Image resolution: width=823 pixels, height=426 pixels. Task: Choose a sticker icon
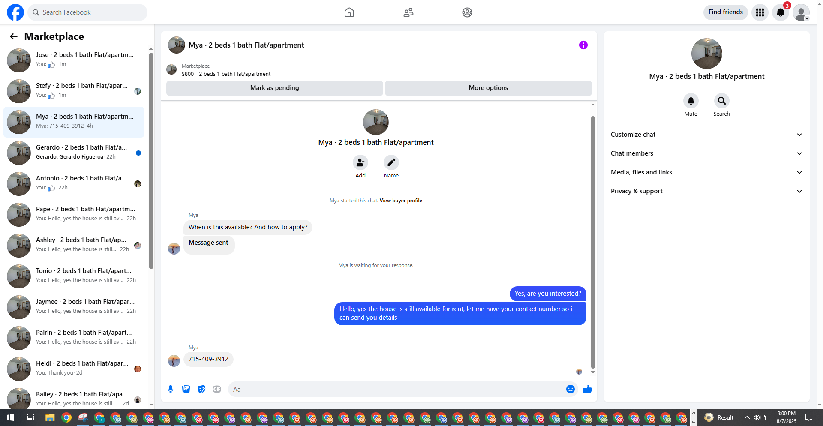point(201,389)
